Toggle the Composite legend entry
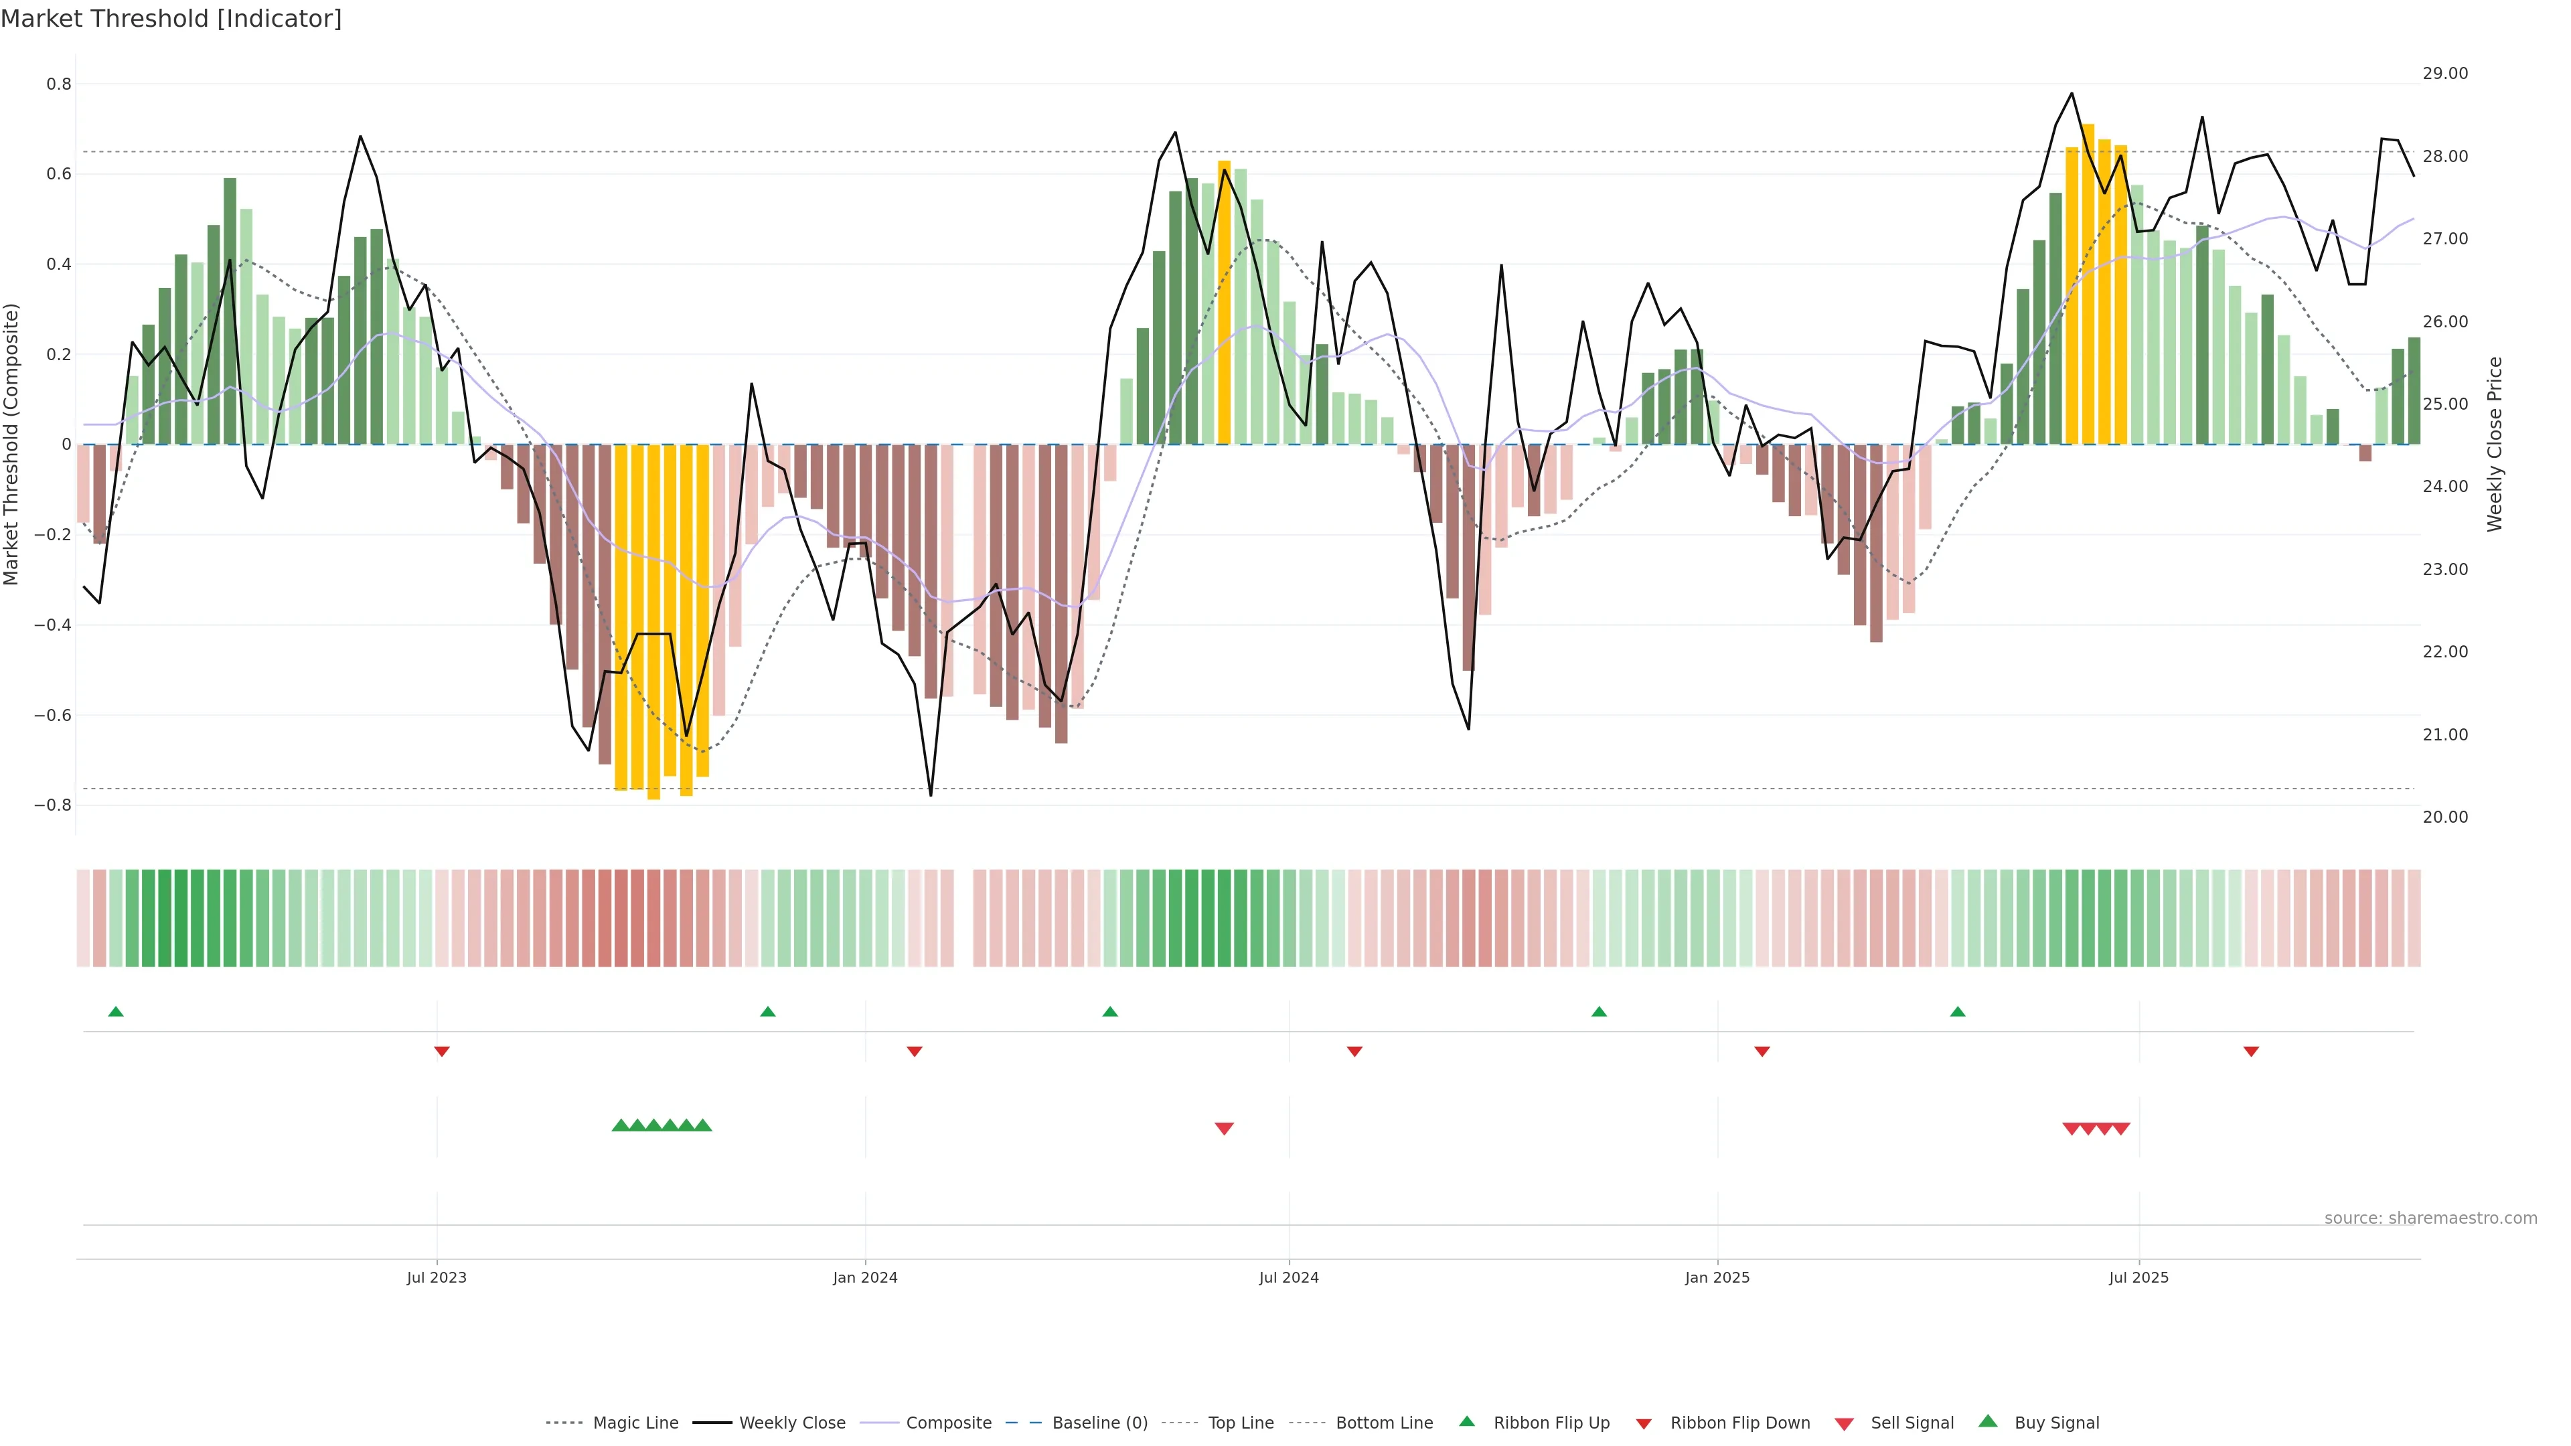Viewport: 2571px width, 1446px height. pyautogui.click(x=948, y=1423)
